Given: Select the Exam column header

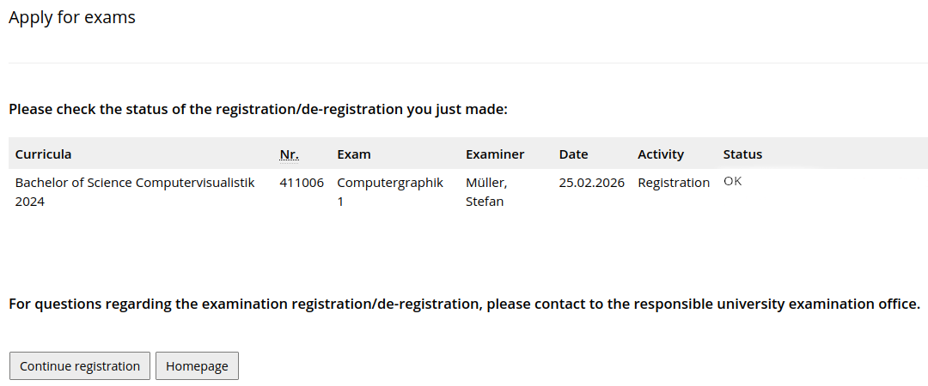Looking at the screenshot, I should click(354, 154).
